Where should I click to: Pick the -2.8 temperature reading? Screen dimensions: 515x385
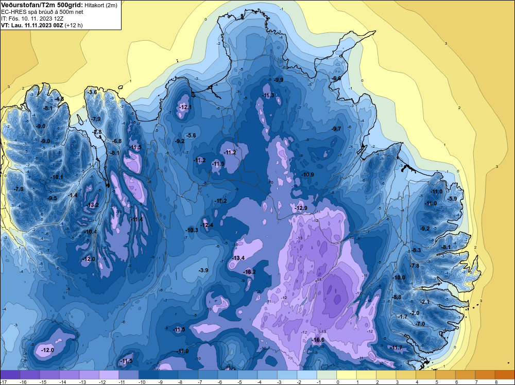click(x=97, y=132)
